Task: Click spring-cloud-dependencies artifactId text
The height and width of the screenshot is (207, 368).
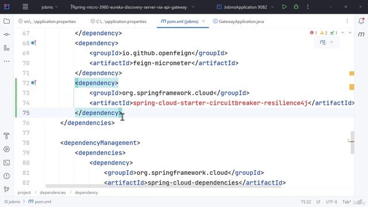Action: [x=193, y=183]
